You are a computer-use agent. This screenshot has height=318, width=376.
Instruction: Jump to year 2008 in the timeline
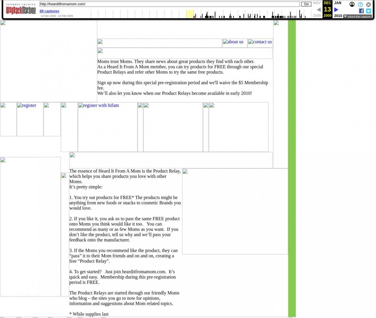pos(317,16)
